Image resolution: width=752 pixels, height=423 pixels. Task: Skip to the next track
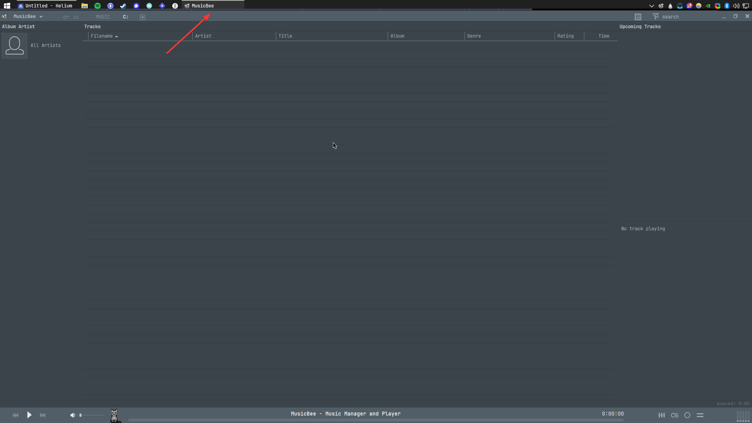(43, 415)
